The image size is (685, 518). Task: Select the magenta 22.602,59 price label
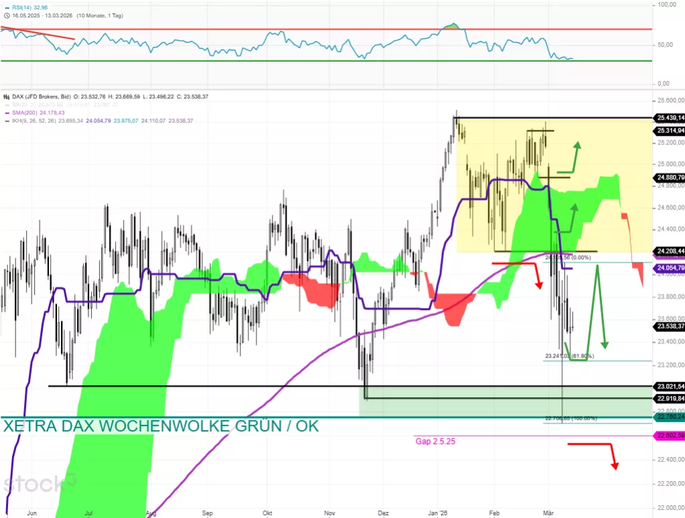point(670,435)
